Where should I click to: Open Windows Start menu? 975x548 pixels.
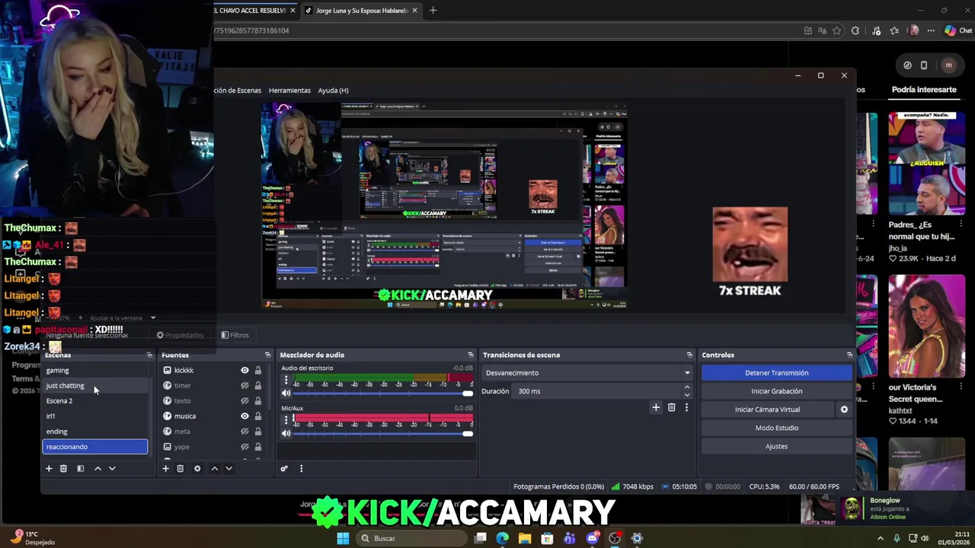coord(343,538)
